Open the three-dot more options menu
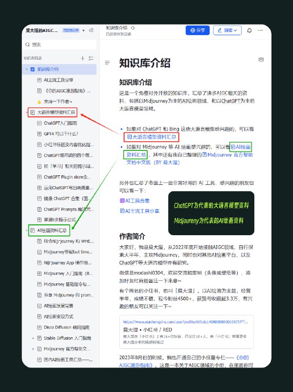 tap(260, 30)
